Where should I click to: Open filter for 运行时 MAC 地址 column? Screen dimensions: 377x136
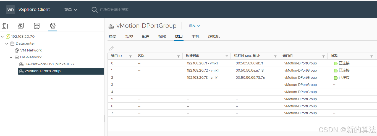[275, 56]
